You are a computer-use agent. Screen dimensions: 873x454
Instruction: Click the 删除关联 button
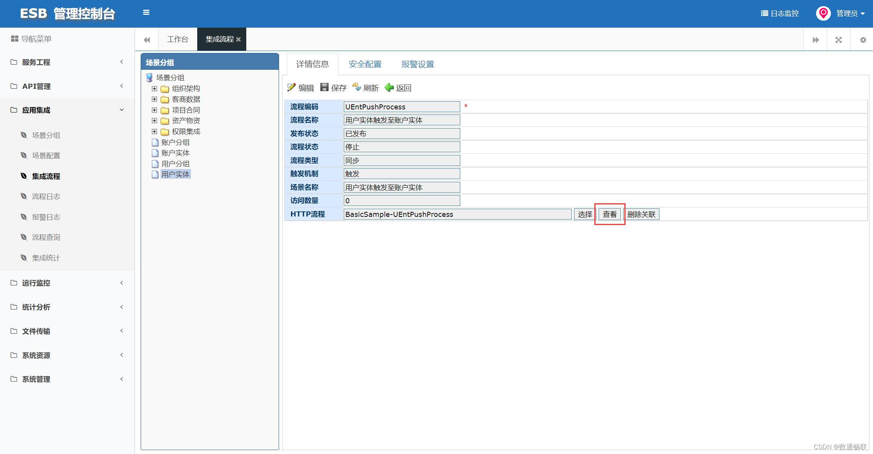(x=641, y=214)
